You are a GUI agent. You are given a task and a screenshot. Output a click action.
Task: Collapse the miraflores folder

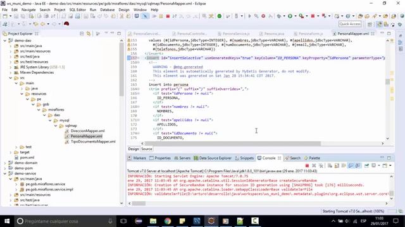tap(39, 110)
